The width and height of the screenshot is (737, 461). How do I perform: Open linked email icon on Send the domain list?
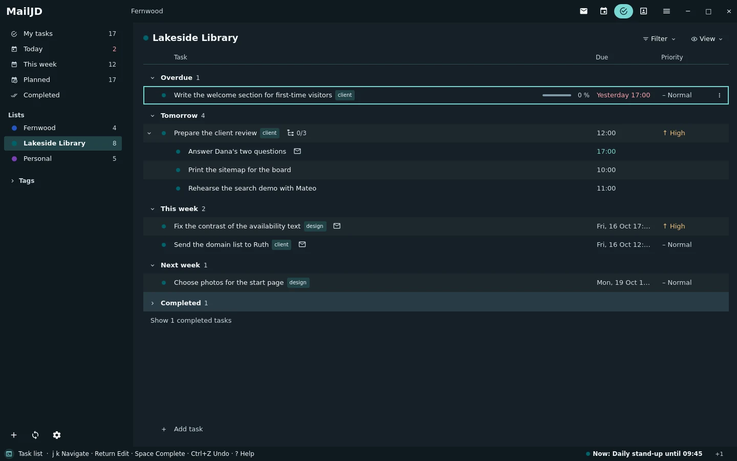point(302,244)
